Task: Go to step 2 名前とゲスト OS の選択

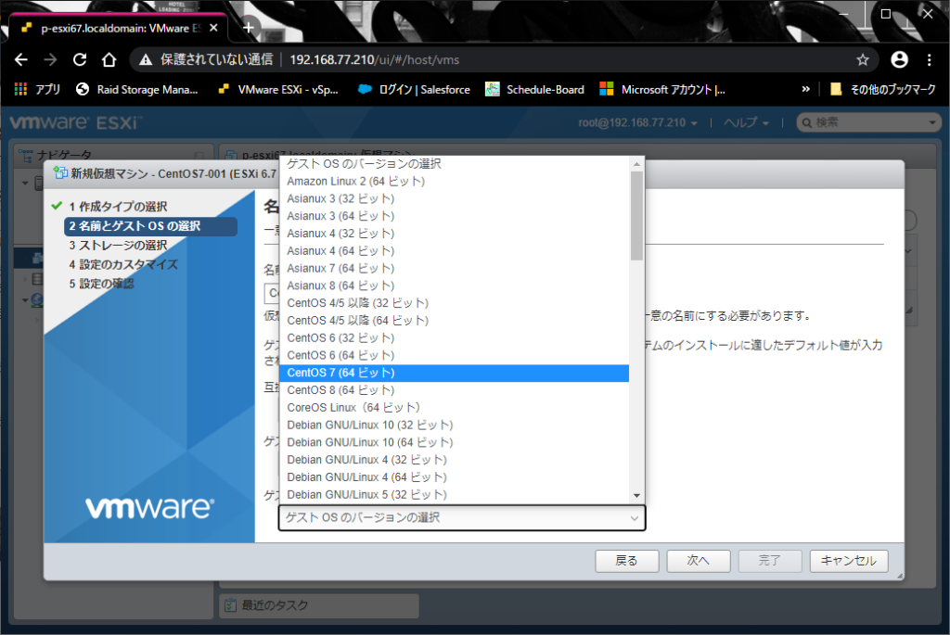Action: (x=151, y=226)
